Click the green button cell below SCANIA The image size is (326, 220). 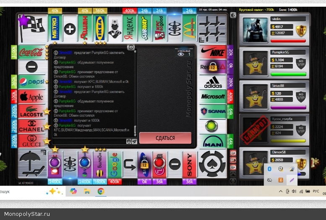coord(211,126)
